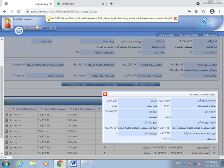
Task: Click the user name مصطفی کواکبیان in portal header
Action: pyautogui.click(x=23, y=19)
